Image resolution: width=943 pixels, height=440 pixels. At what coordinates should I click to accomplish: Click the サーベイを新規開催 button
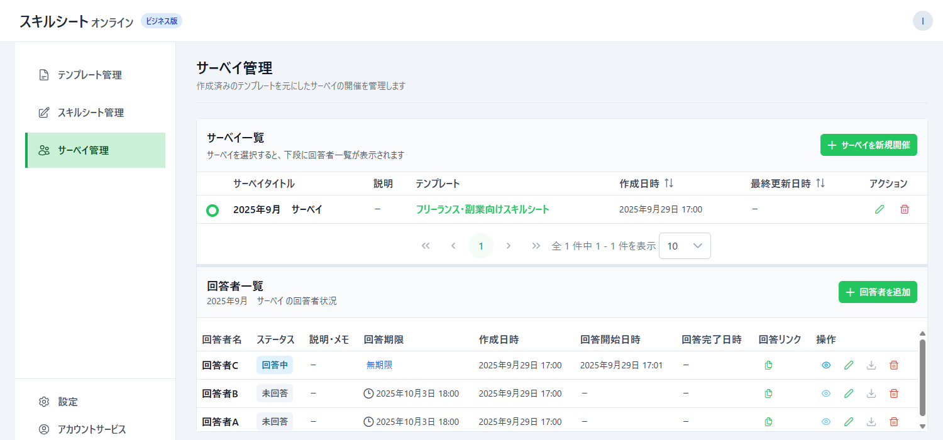click(868, 145)
